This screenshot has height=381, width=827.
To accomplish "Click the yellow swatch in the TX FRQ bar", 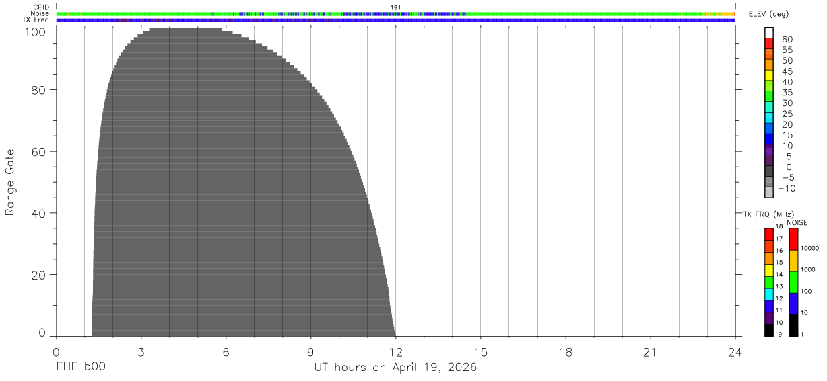I will pyautogui.click(x=768, y=269).
